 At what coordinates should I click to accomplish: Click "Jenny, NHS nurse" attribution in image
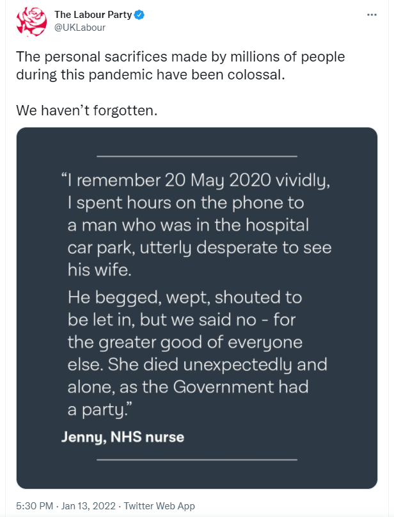tap(123, 438)
